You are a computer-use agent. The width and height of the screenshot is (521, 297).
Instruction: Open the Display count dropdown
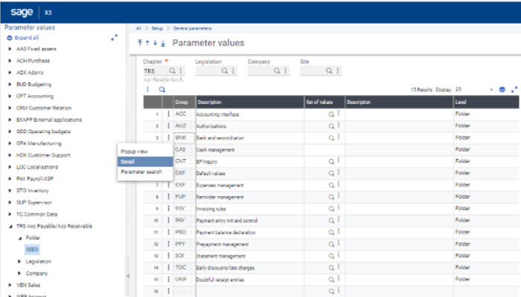pyautogui.click(x=491, y=89)
